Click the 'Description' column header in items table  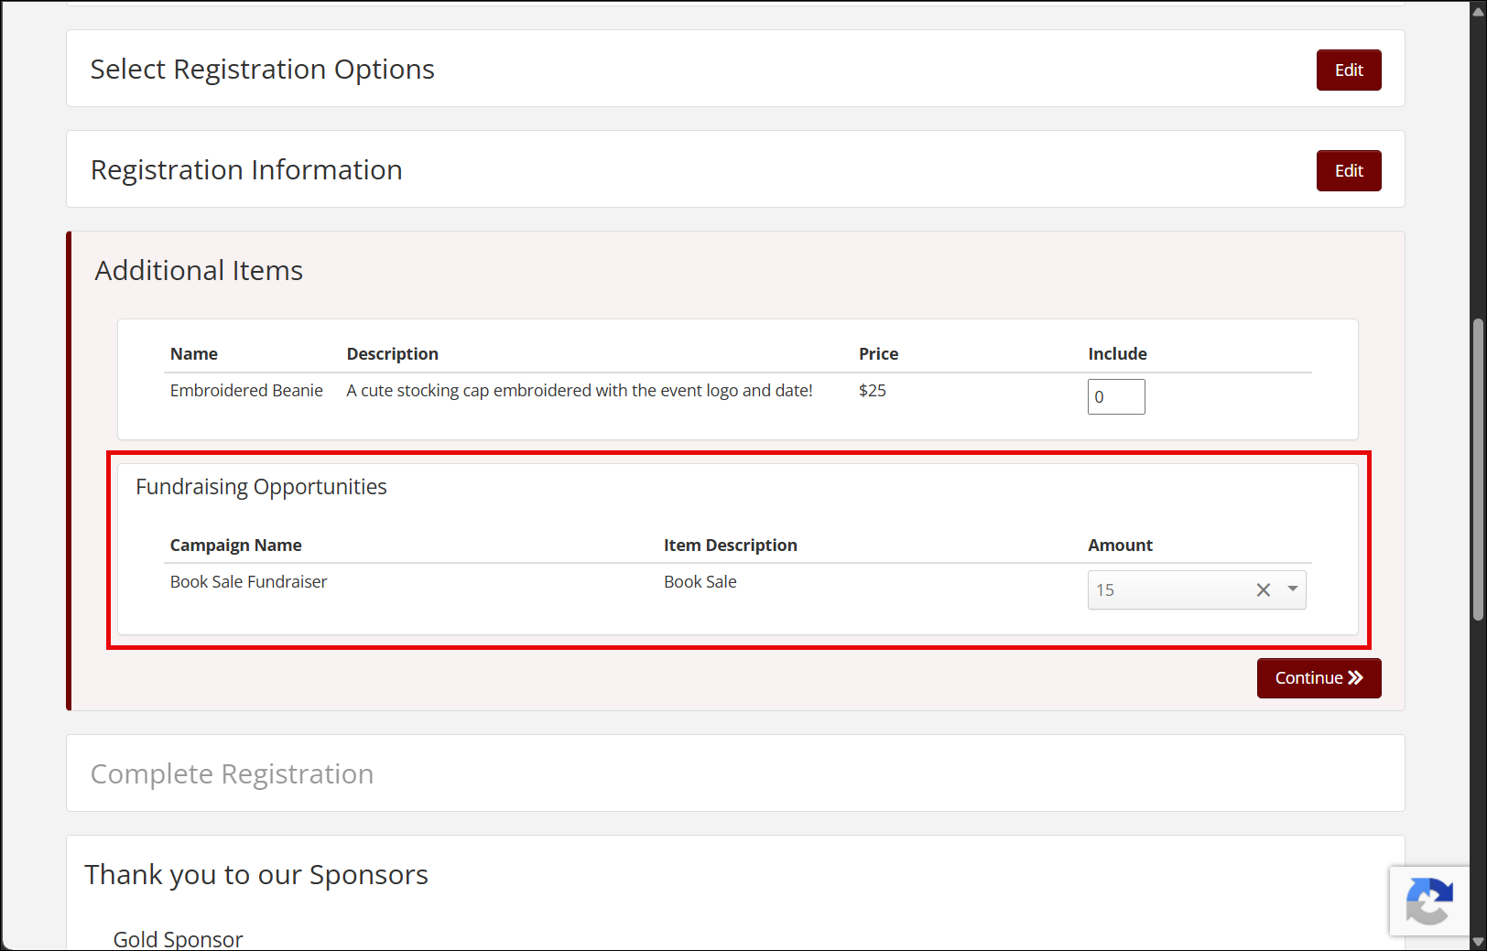[x=392, y=354]
